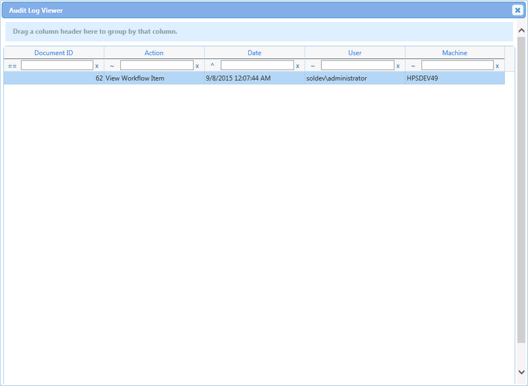
Task: Select the document ID cell 62
Action: [54, 78]
